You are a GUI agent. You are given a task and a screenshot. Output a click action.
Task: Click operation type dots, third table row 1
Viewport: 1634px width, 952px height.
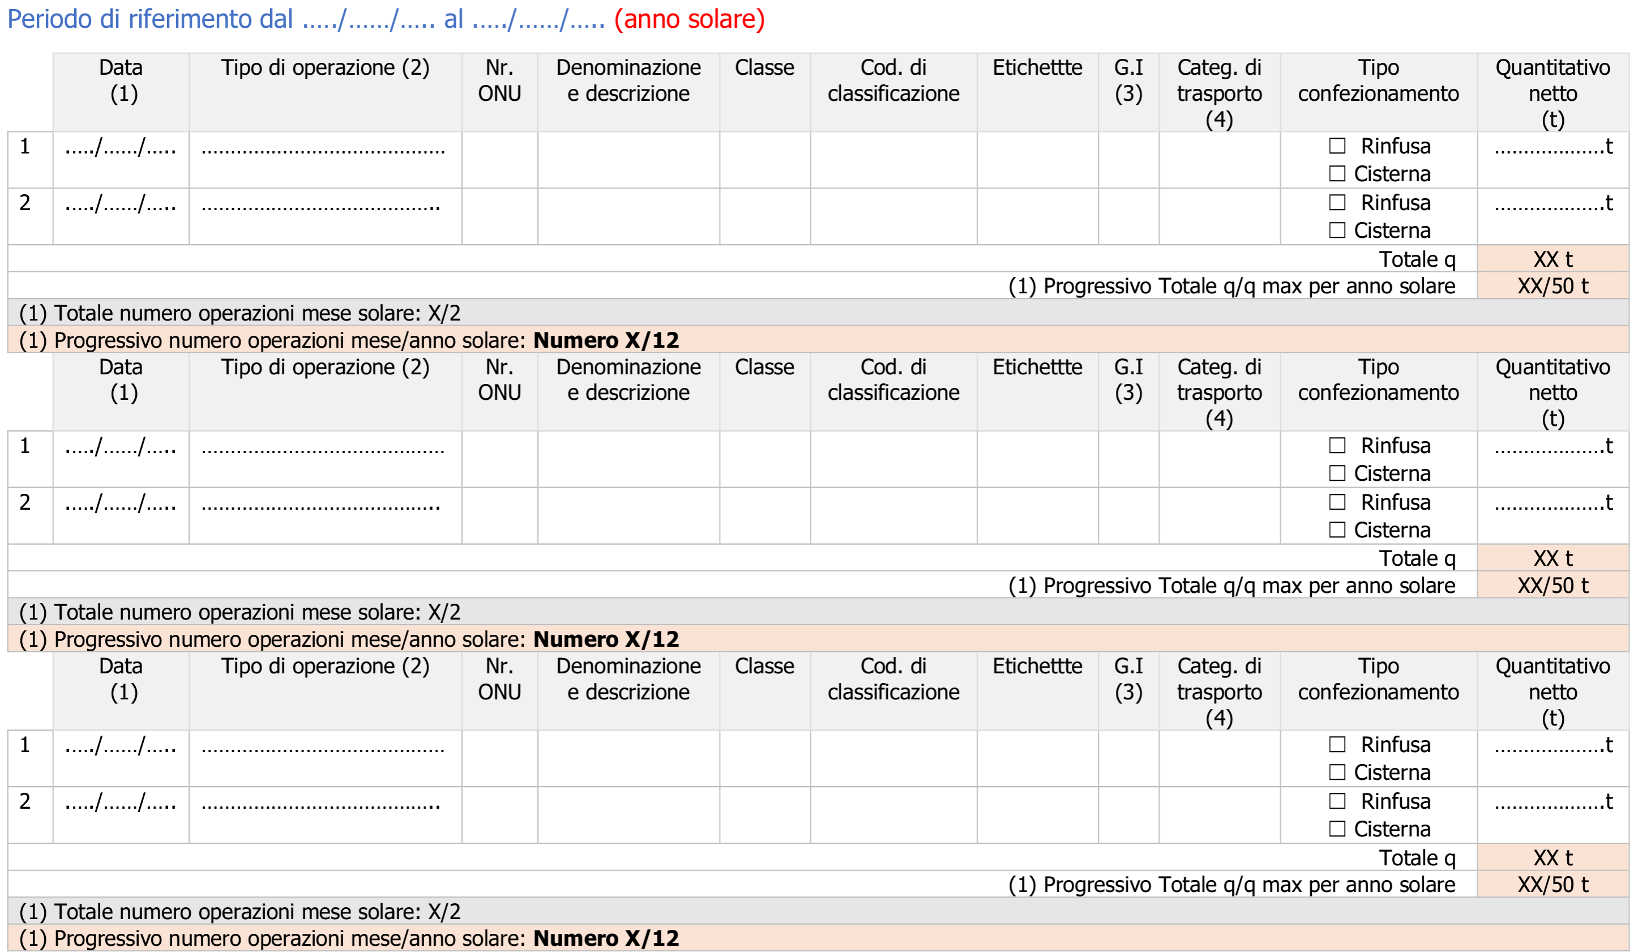(x=323, y=748)
